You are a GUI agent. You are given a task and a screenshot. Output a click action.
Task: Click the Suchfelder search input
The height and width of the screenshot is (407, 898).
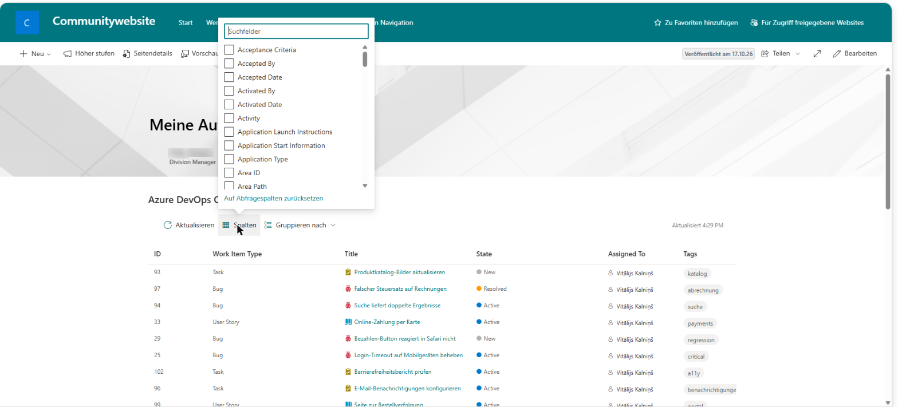[x=296, y=31]
